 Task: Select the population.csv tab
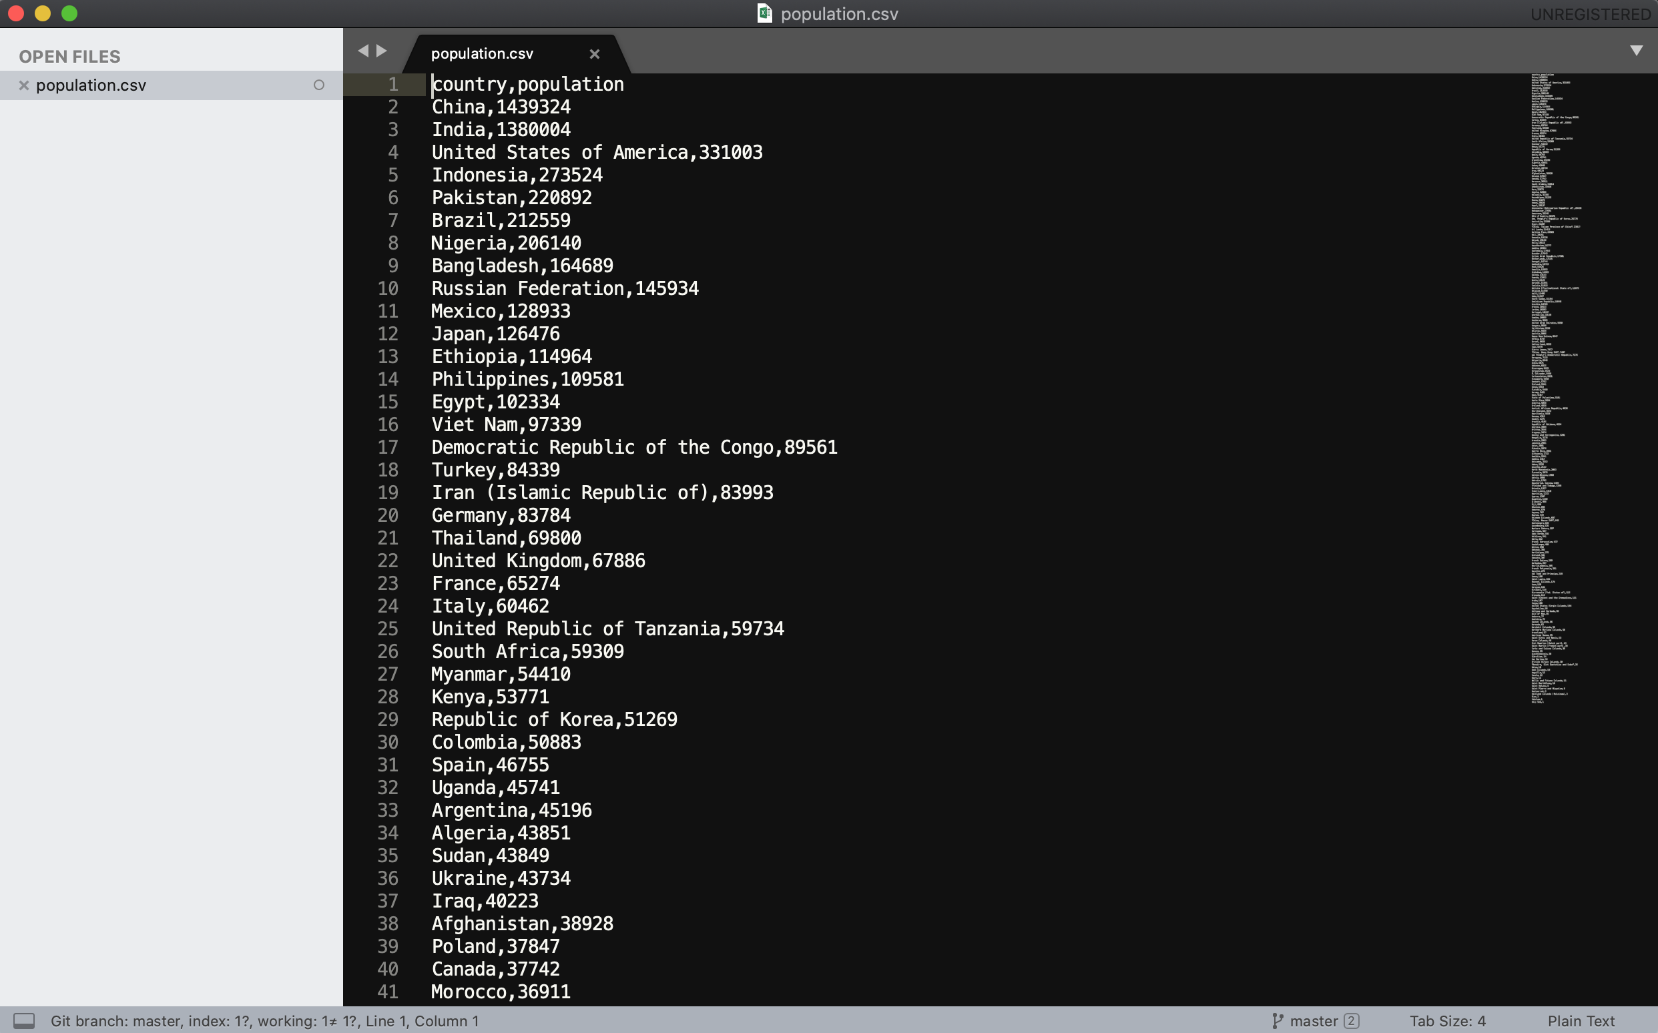483,53
